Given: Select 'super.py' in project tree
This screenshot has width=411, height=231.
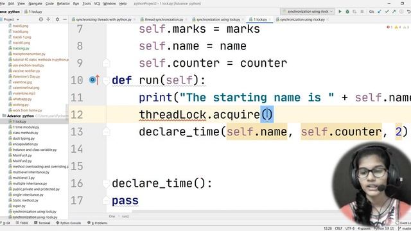Looking at the screenshot, I should [19, 206].
